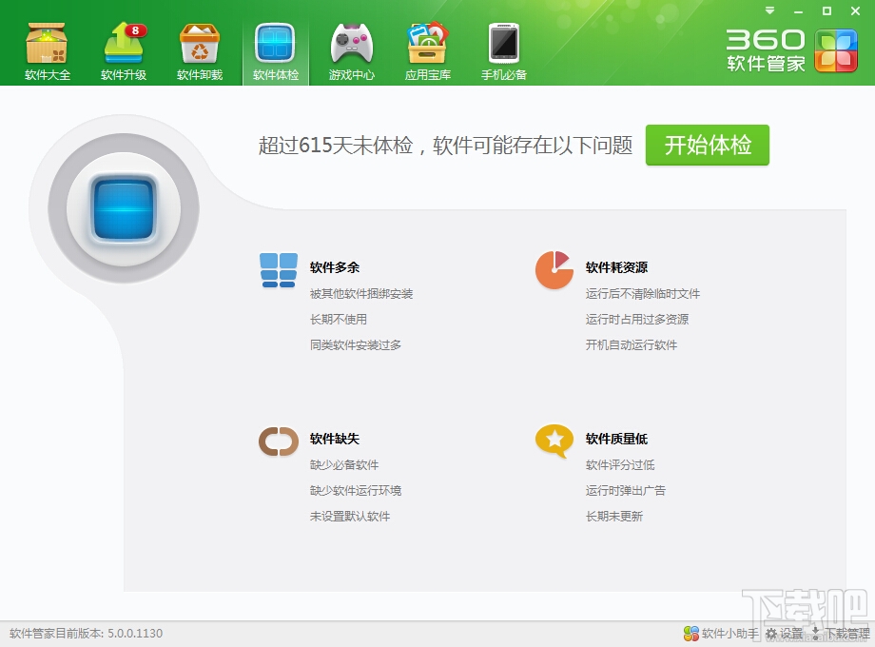Click 被其他软件捆绑安装 text
Image resolution: width=875 pixels, height=647 pixels.
point(361,294)
